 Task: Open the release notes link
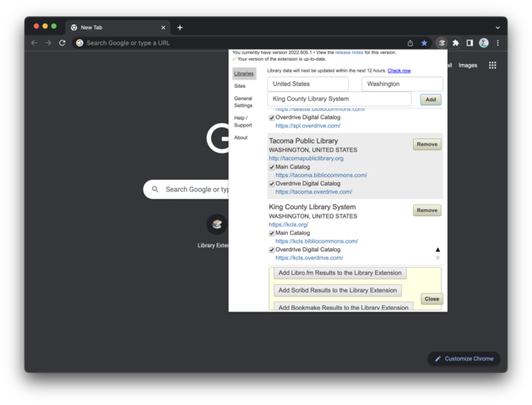[349, 52]
